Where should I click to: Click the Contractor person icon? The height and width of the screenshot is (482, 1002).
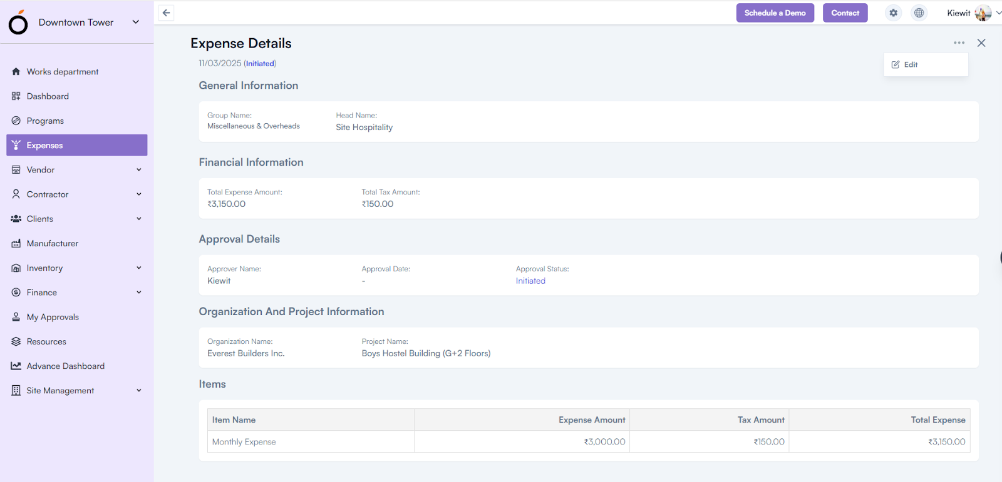point(16,194)
